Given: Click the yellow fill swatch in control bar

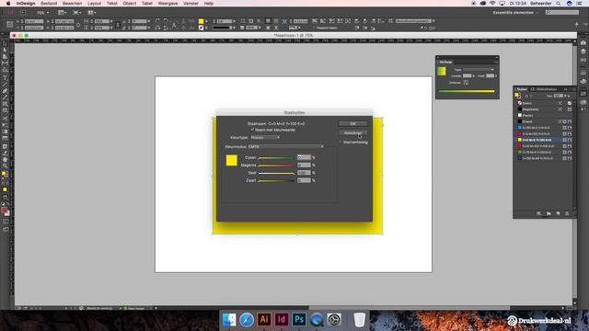Looking at the screenshot, I should coord(201,21).
